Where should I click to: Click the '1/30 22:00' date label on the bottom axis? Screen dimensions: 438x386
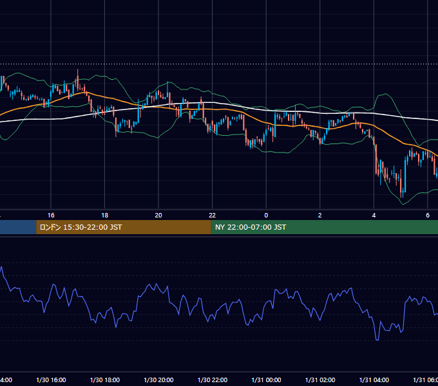pyautogui.click(x=213, y=380)
